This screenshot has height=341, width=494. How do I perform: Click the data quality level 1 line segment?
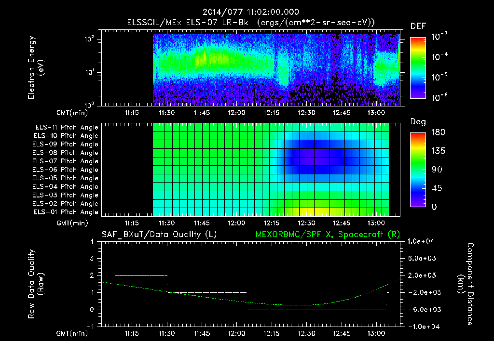coord(207,292)
